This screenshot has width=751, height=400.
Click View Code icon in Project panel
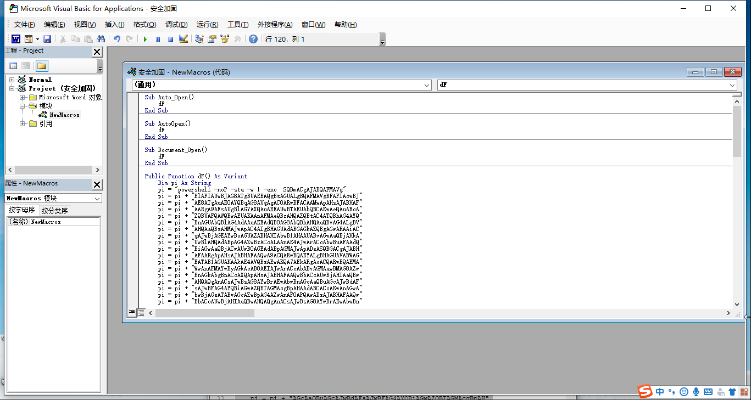(x=13, y=66)
